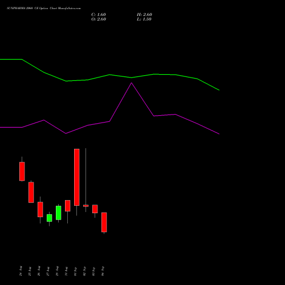285x285 pixels.
Task: Select the 'H: 2.60' high value
Action: 144,15
